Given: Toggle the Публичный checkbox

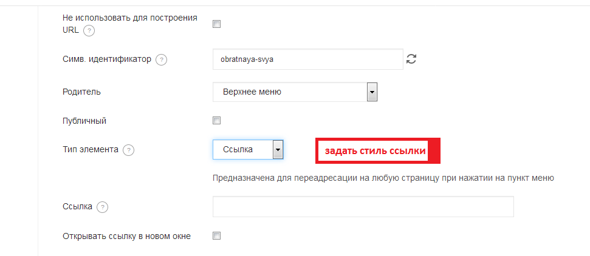Looking at the screenshot, I should pos(216,121).
